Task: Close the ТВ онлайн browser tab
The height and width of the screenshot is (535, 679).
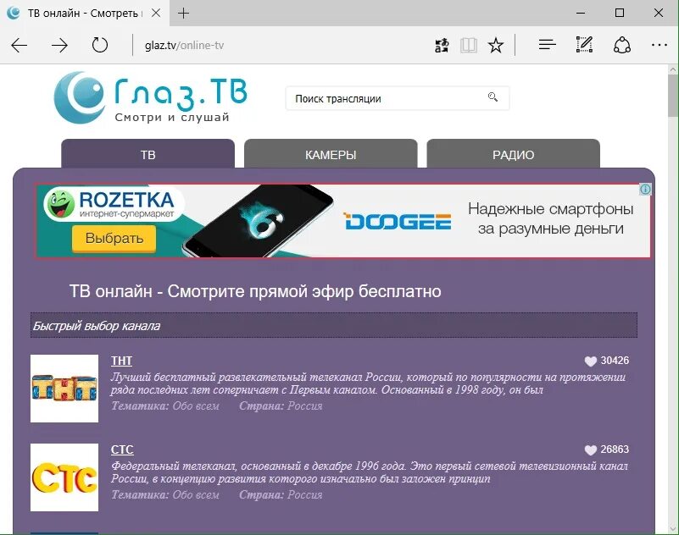Action: (x=156, y=13)
